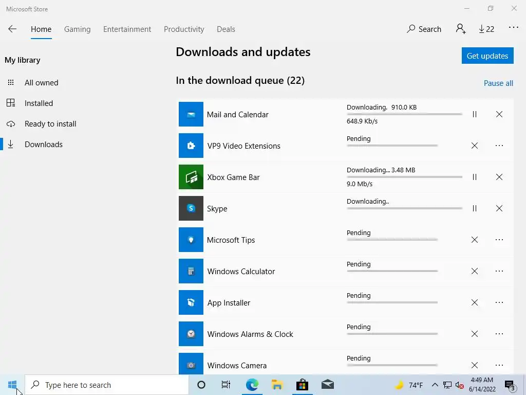
Task: Cancel the VP9 Video Extensions download
Action: pos(474,146)
